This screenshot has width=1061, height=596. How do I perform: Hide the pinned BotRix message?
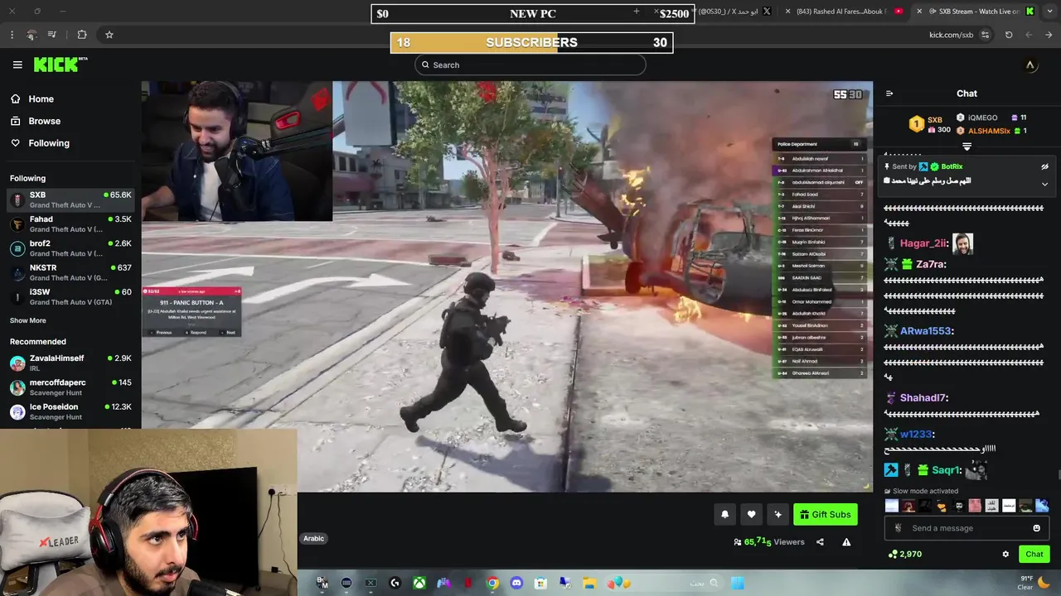tap(1044, 166)
